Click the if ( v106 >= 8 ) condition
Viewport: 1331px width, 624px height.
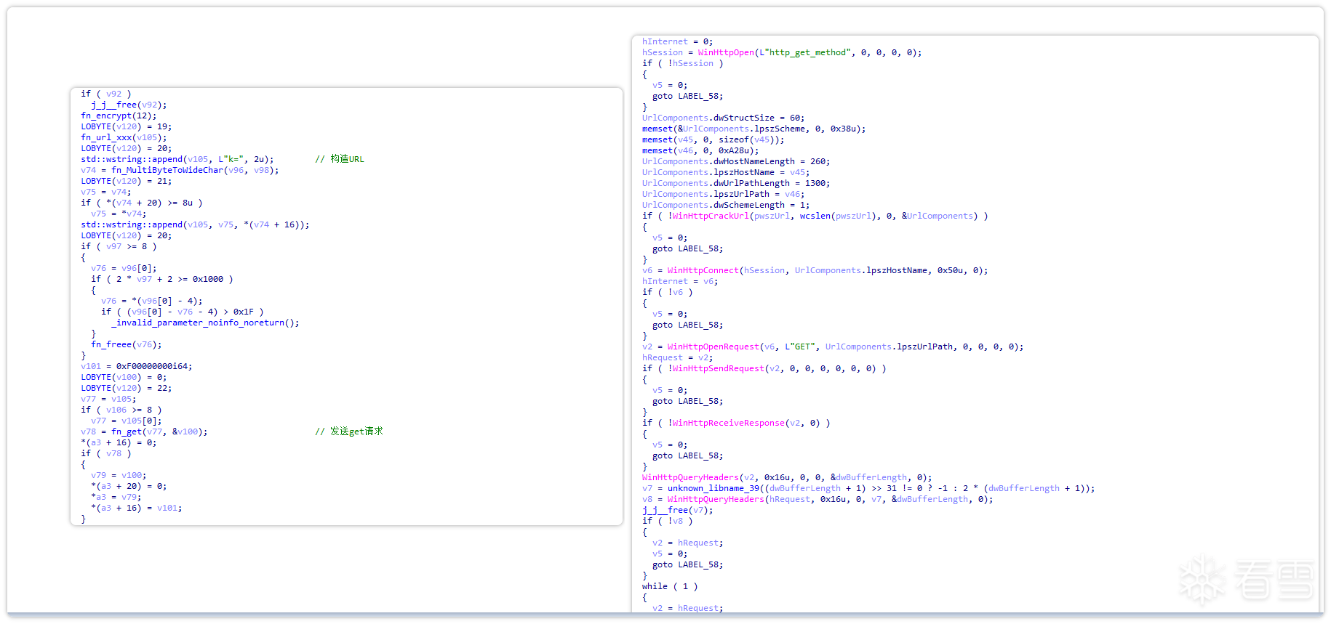121,410
